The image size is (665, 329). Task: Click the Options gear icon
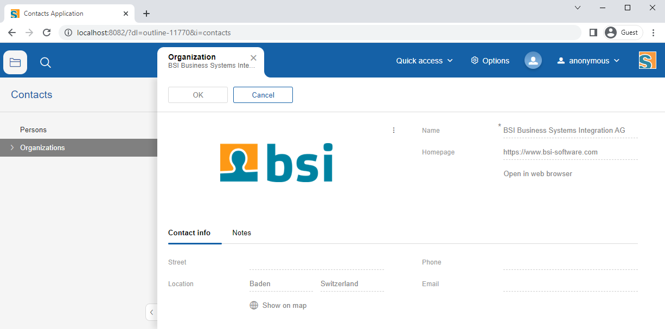click(x=475, y=60)
